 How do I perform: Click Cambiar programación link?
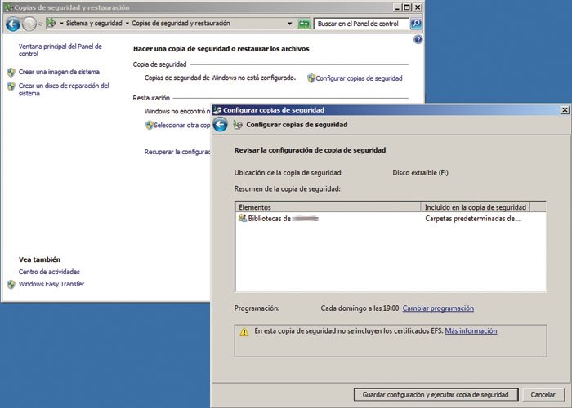[x=438, y=308]
